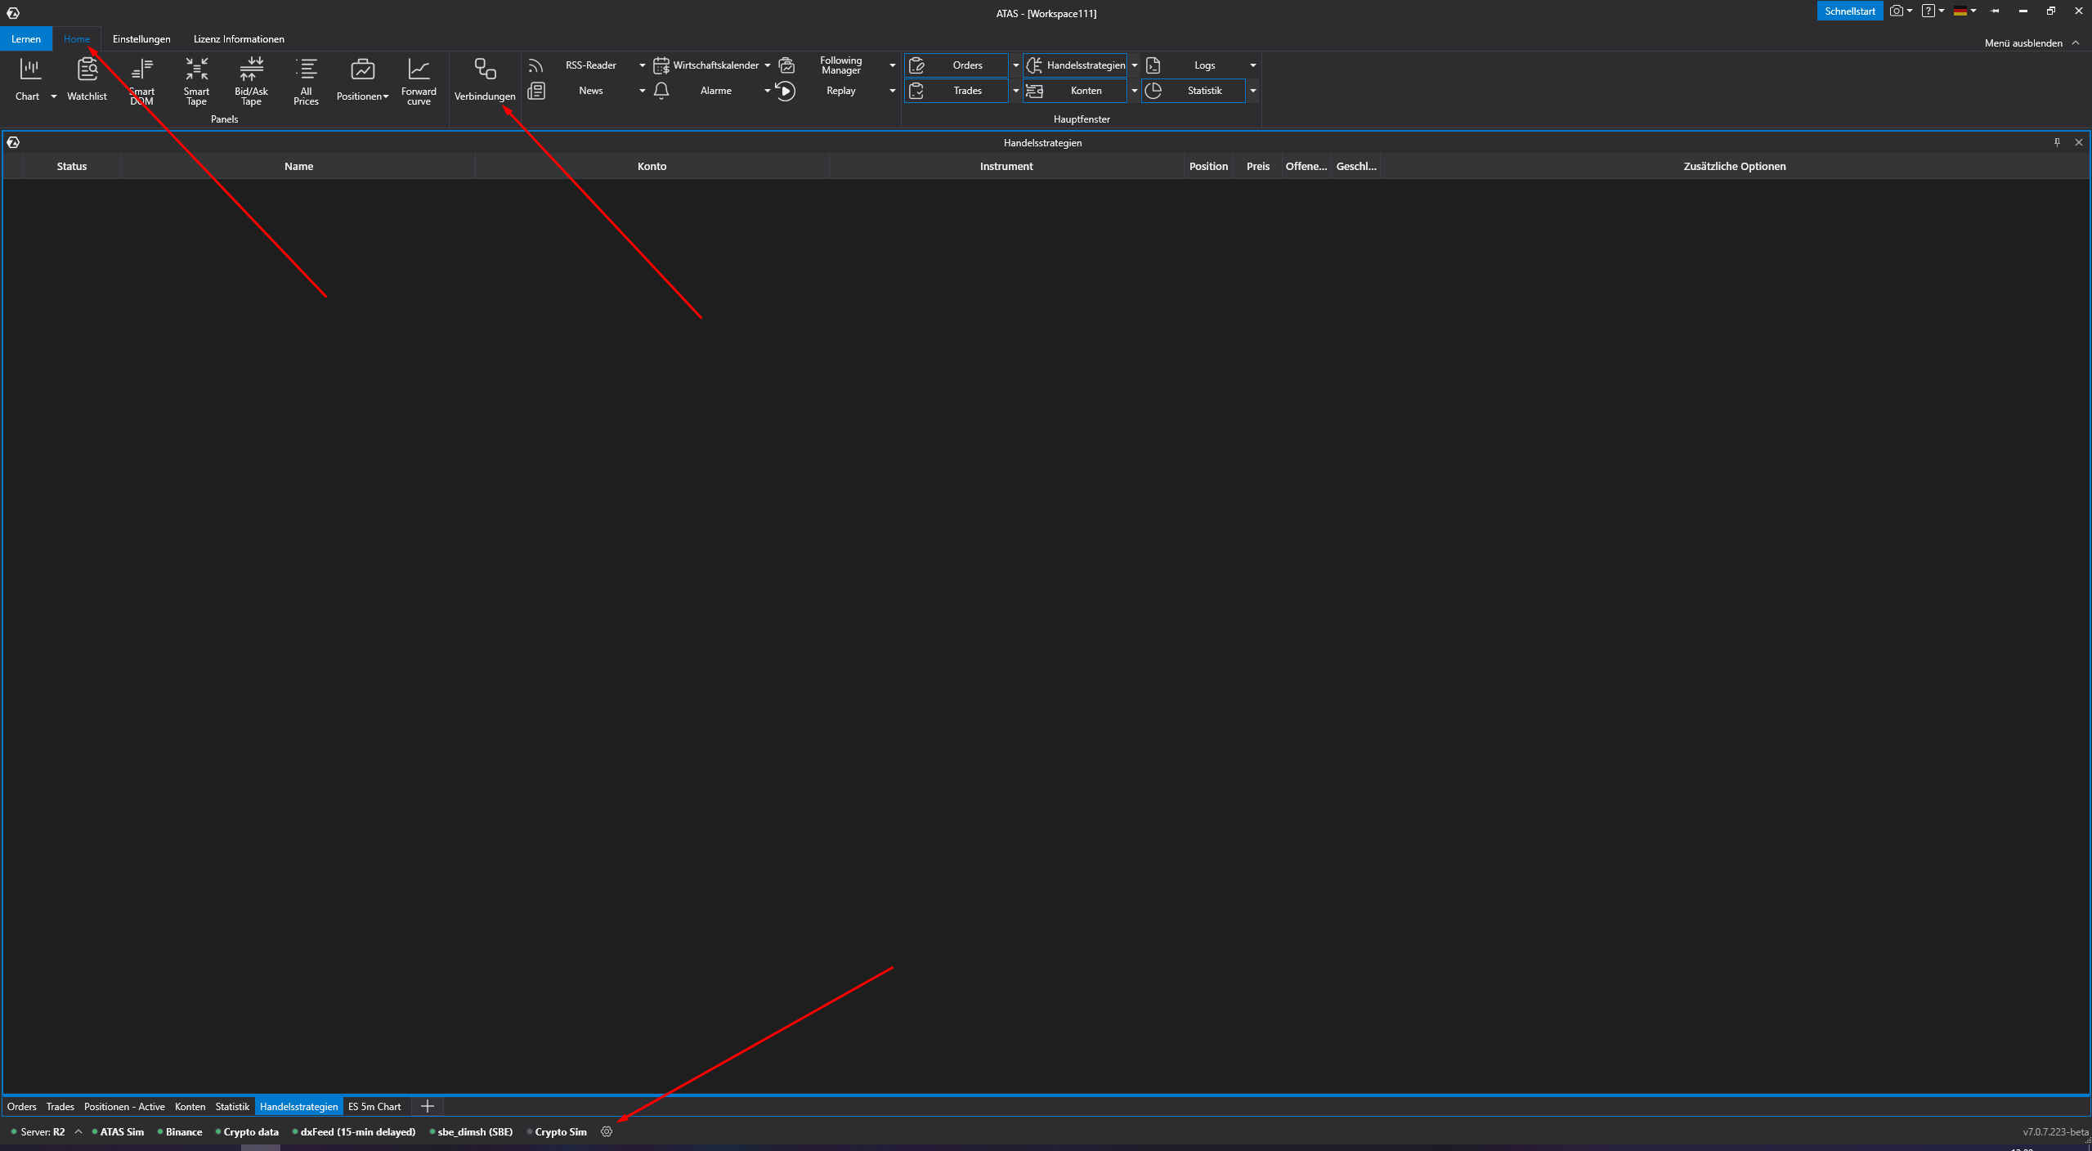The image size is (2092, 1151).
Task: Click the connection settings gear icon
Action: [x=607, y=1131]
